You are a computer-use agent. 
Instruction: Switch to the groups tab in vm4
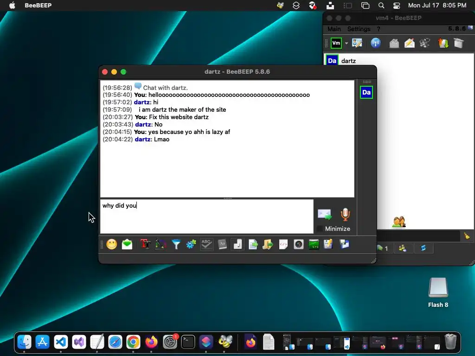point(403,248)
